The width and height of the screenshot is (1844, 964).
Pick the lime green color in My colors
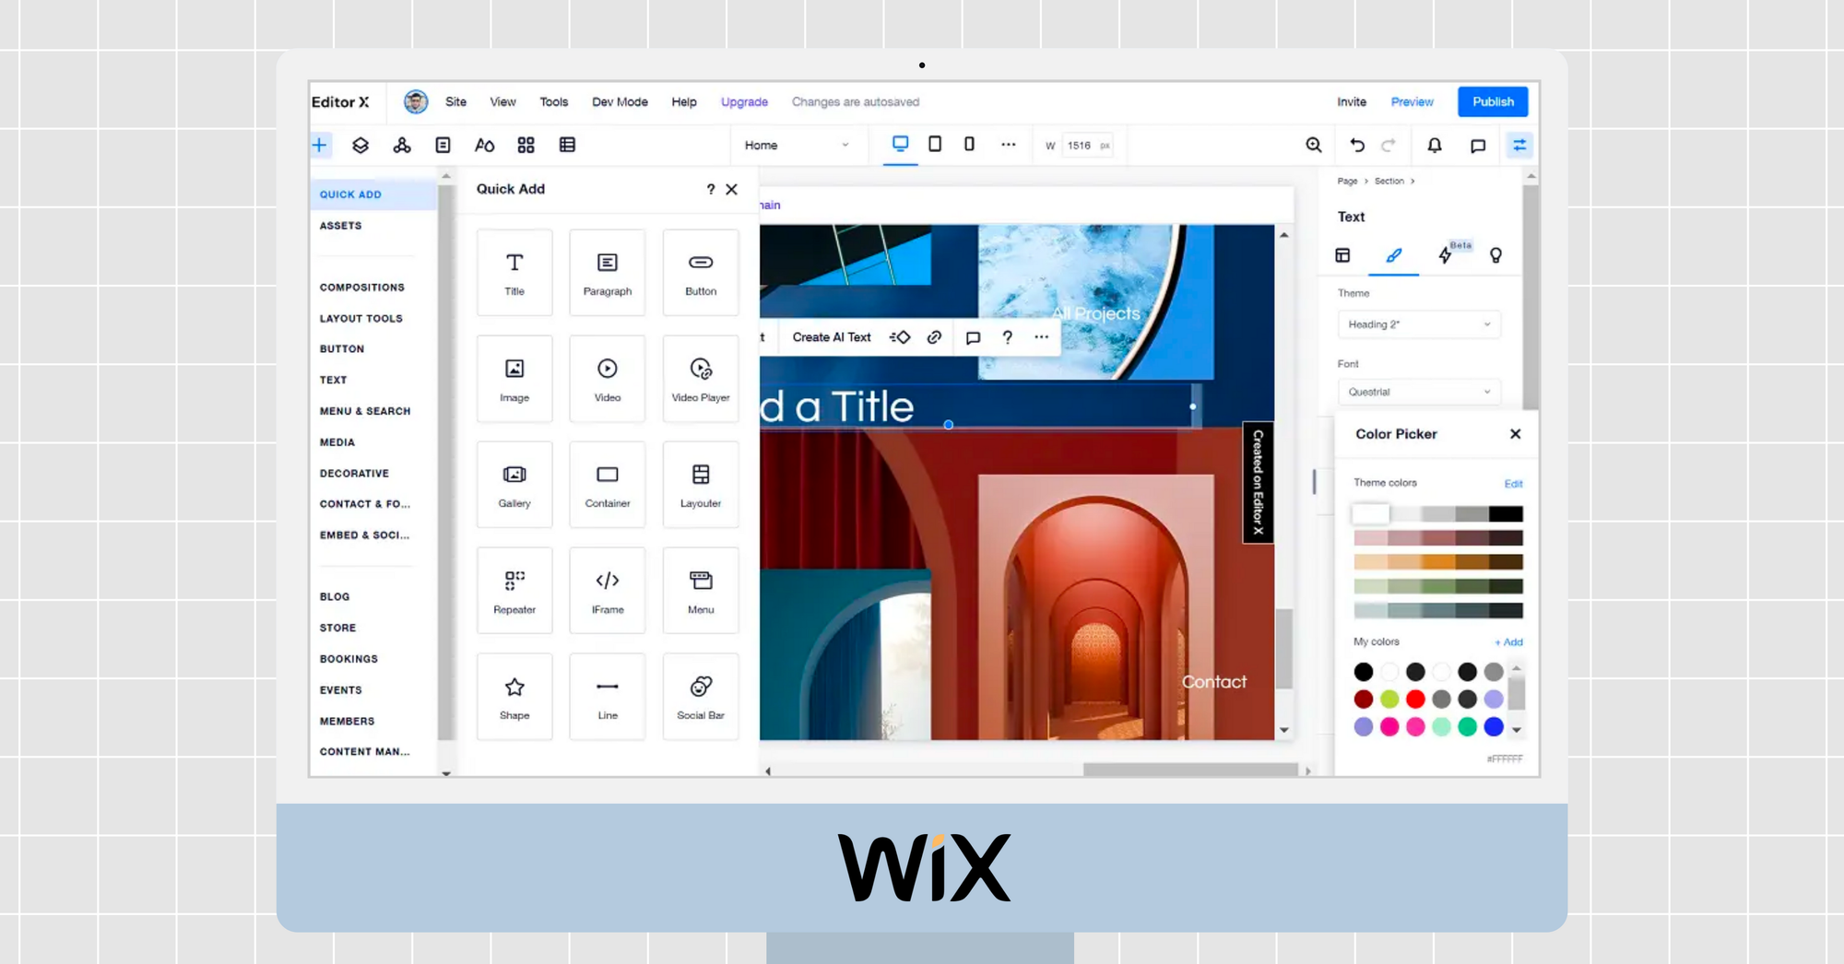pyautogui.click(x=1389, y=699)
